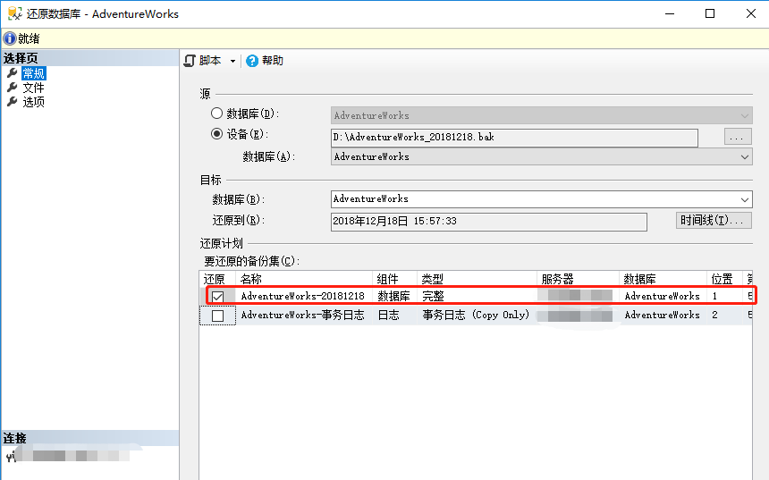The width and height of the screenshot is (769, 480).
Task: Open the 时间线(T)... button
Action: pyautogui.click(x=714, y=220)
